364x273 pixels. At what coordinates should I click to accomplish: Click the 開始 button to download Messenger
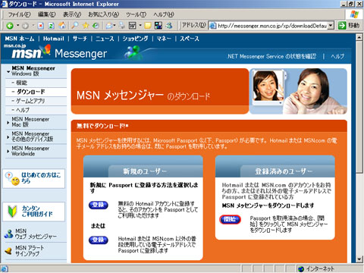point(230,219)
